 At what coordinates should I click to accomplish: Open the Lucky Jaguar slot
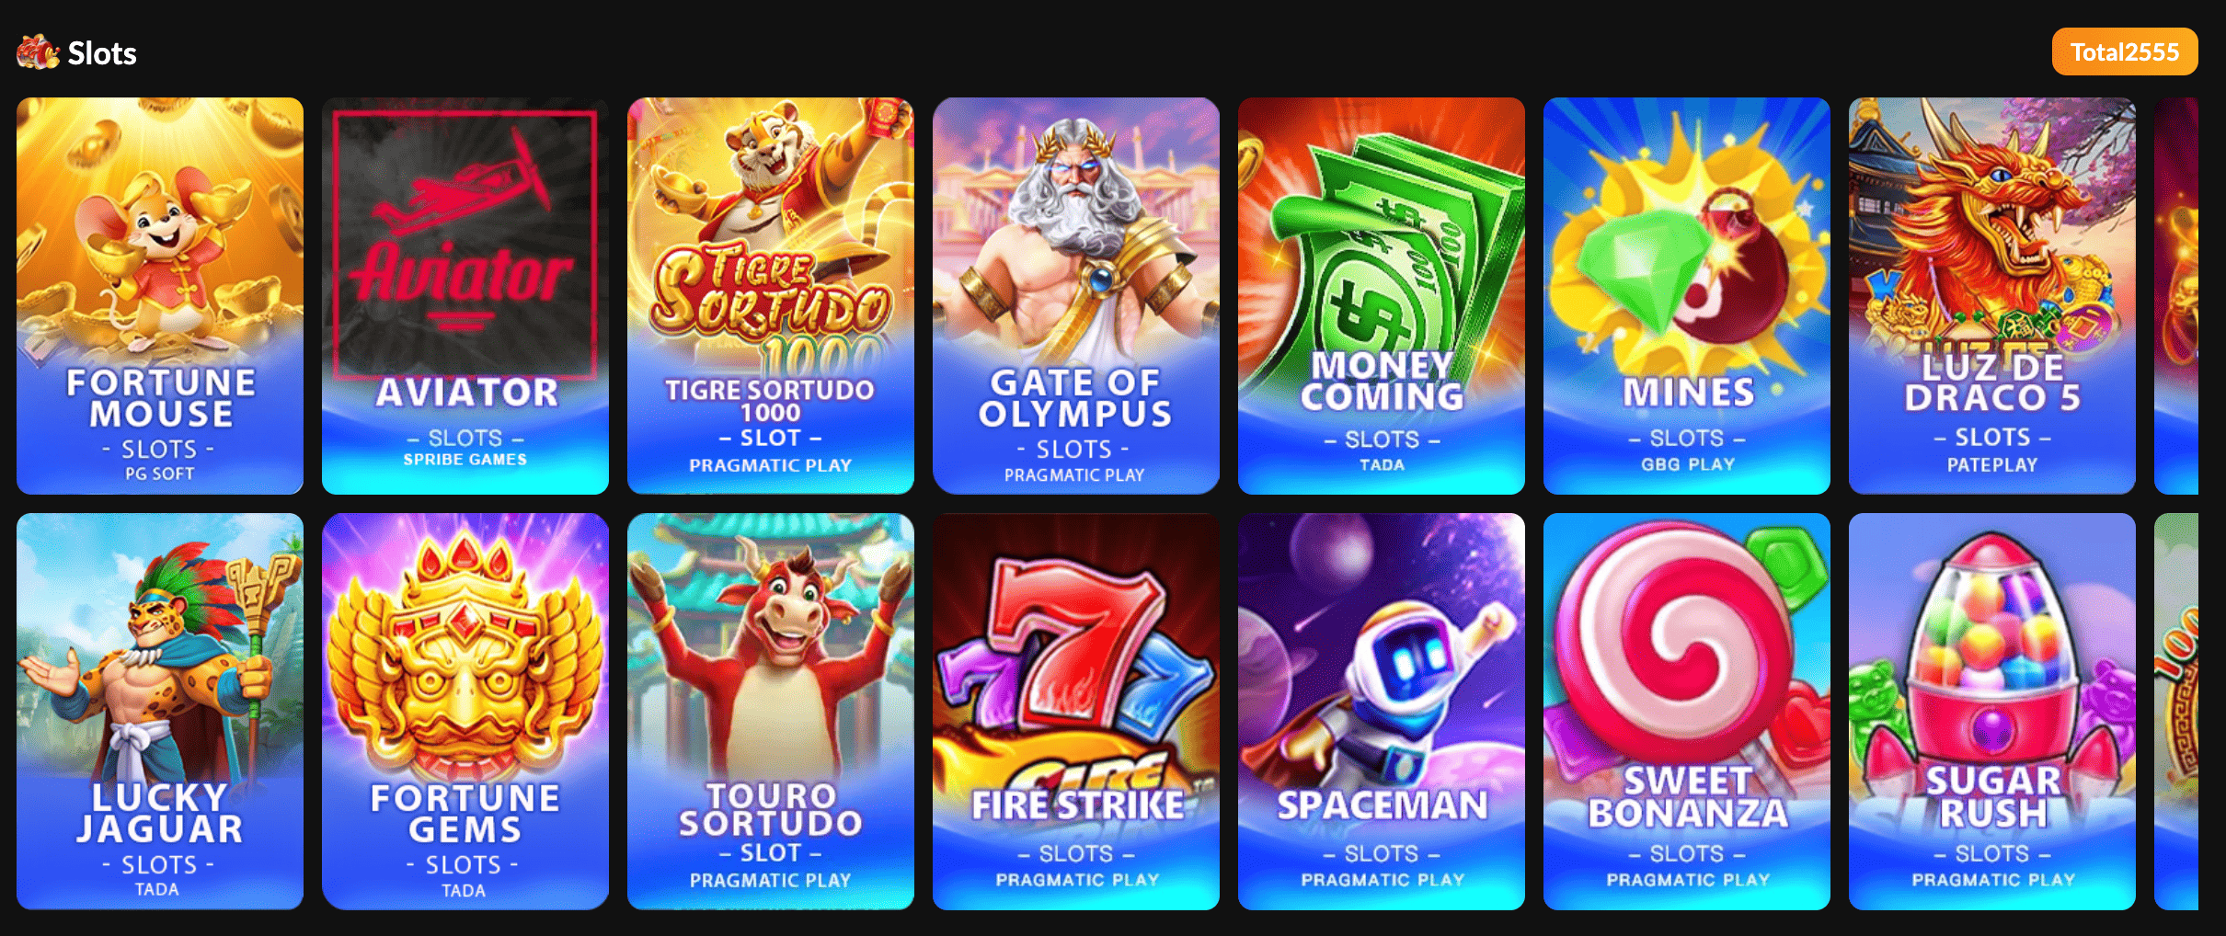[160, 712]
